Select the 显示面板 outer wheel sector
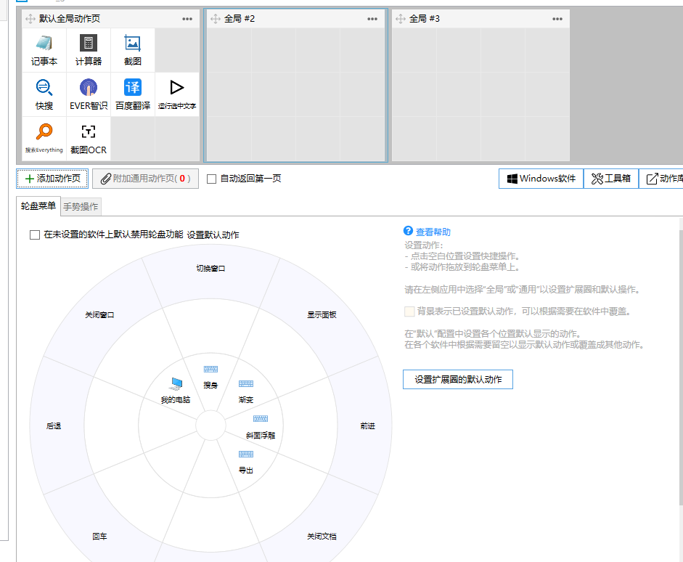The image size is (683, 562). click(322, 314)
